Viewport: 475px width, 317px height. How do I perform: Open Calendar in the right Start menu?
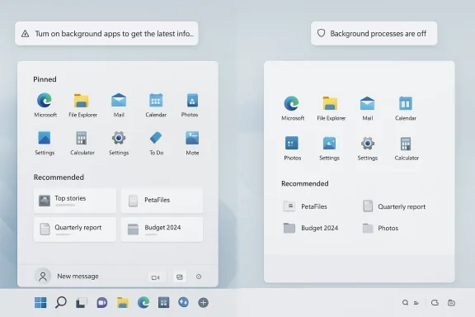(x=406, y=103)
